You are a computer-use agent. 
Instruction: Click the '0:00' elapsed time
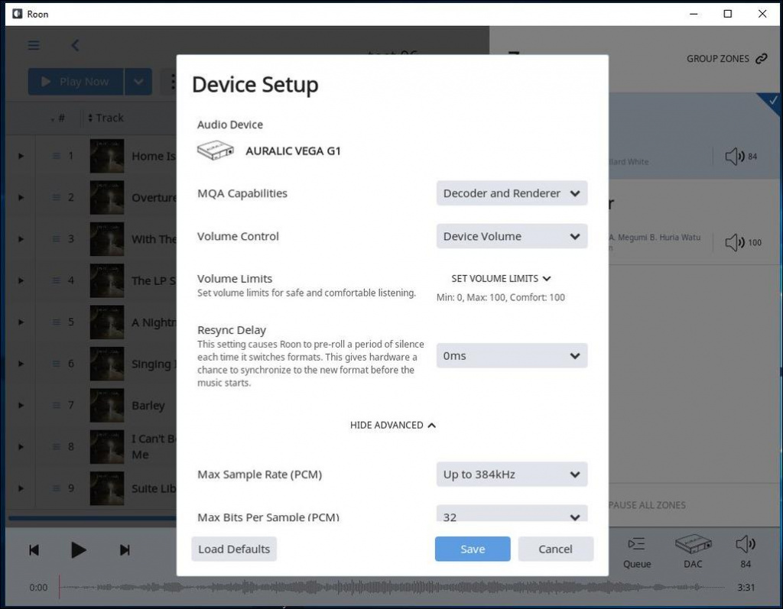tap(38, 588)
